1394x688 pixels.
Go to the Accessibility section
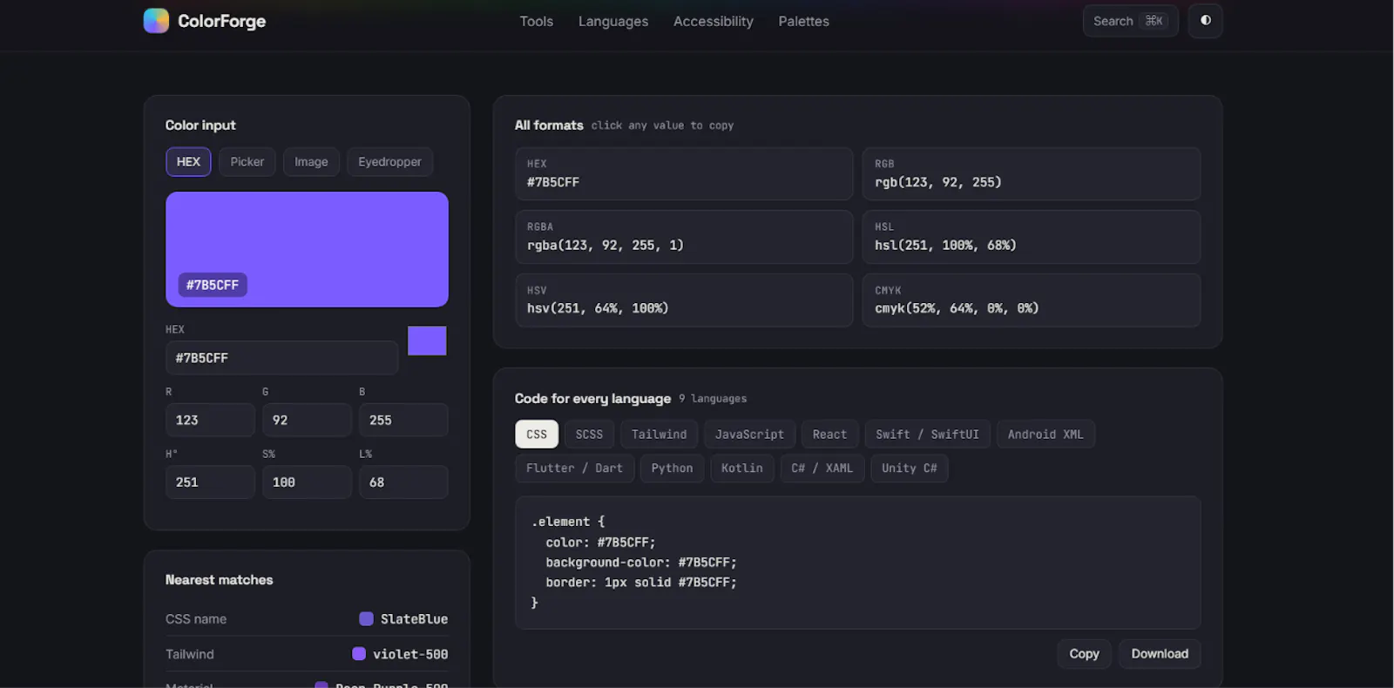714,21
